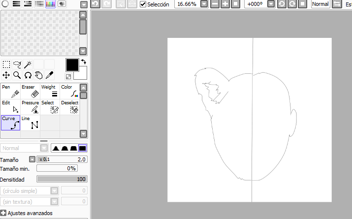
Task: Rotate the canvas counterclockwise
Action: (282, 4)
